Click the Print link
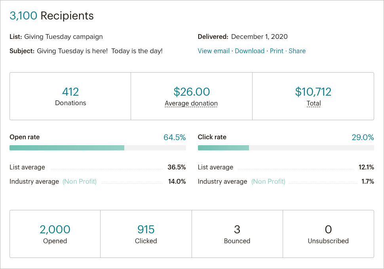The width and height of the screenshot is (384, 269). click(x=276, y=51)
